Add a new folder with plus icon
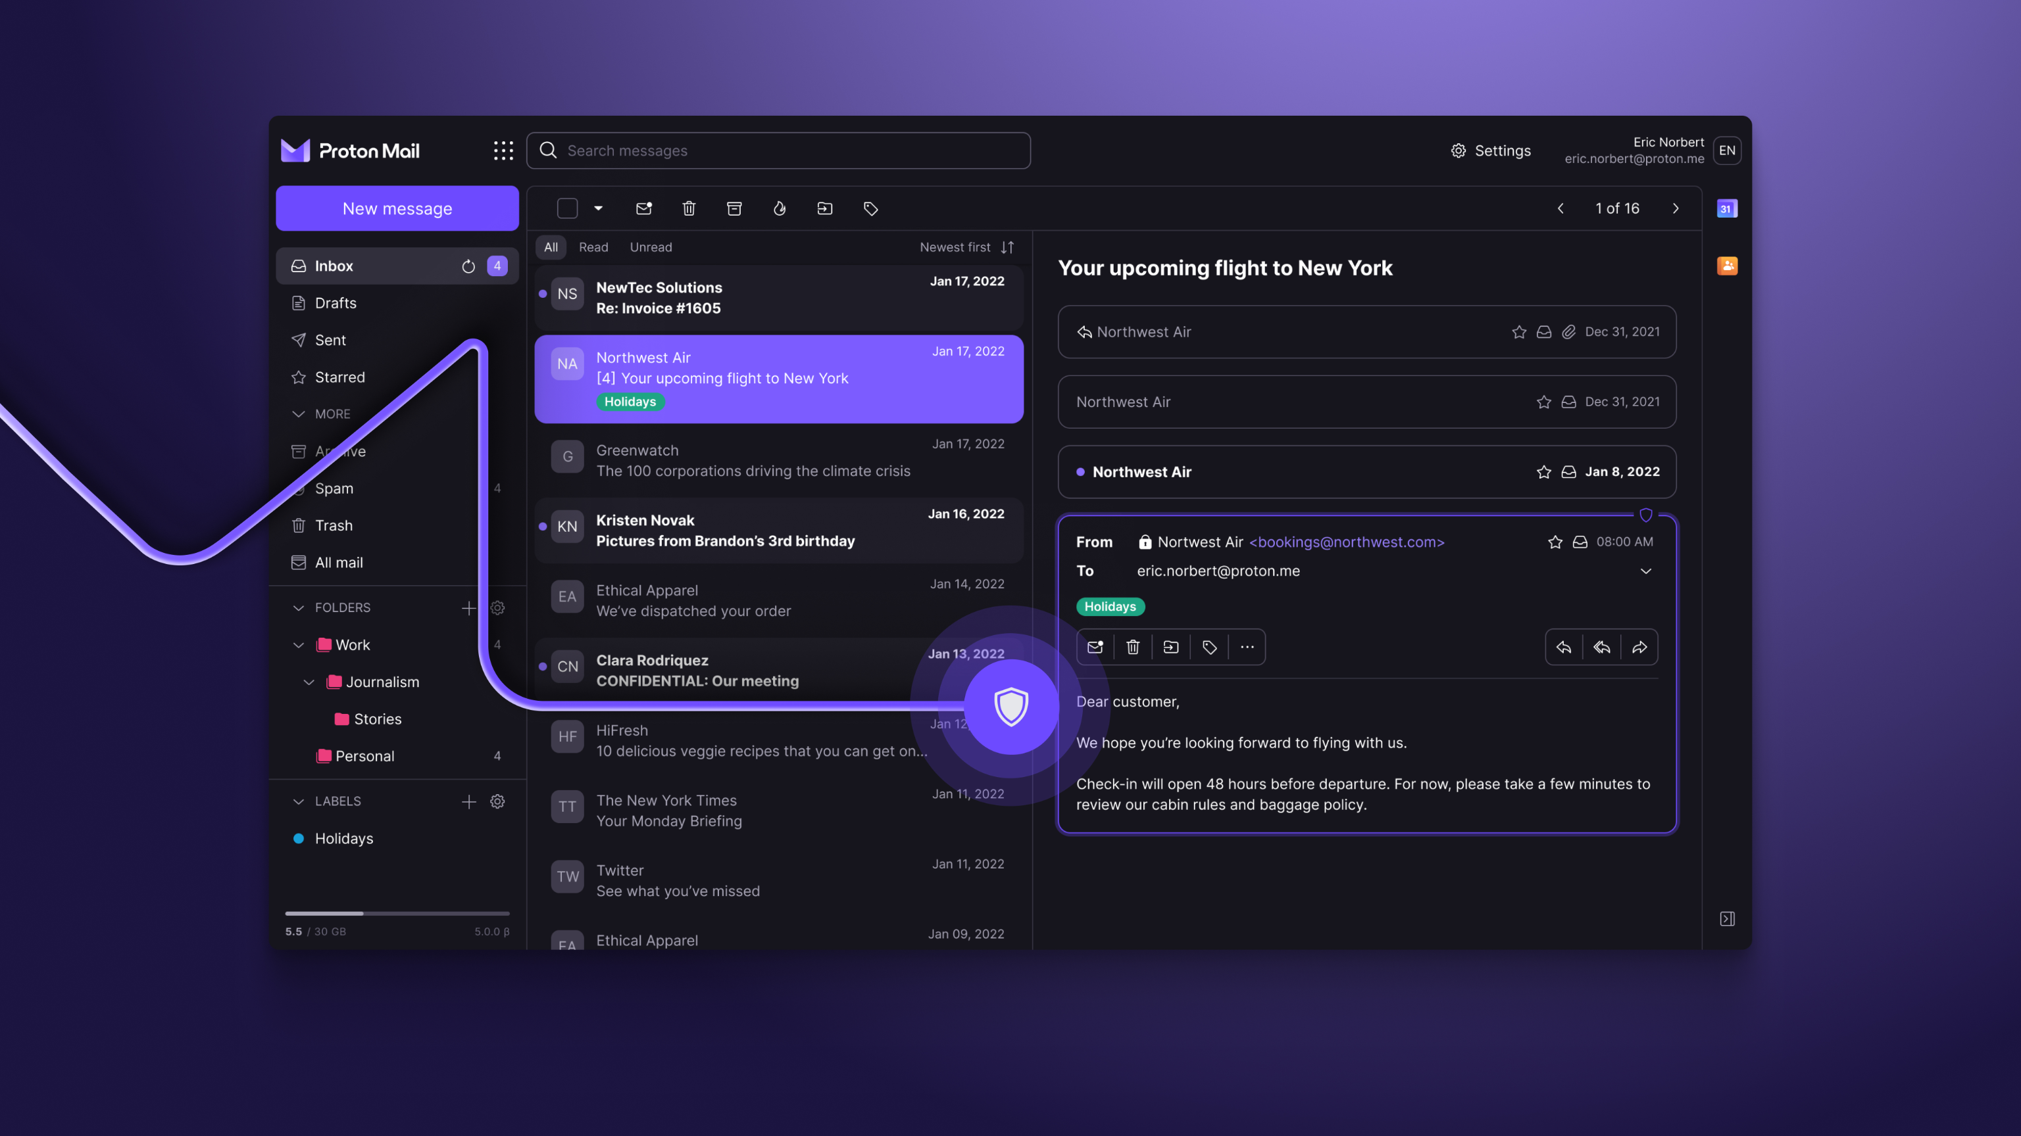 (x=468, y=607)
